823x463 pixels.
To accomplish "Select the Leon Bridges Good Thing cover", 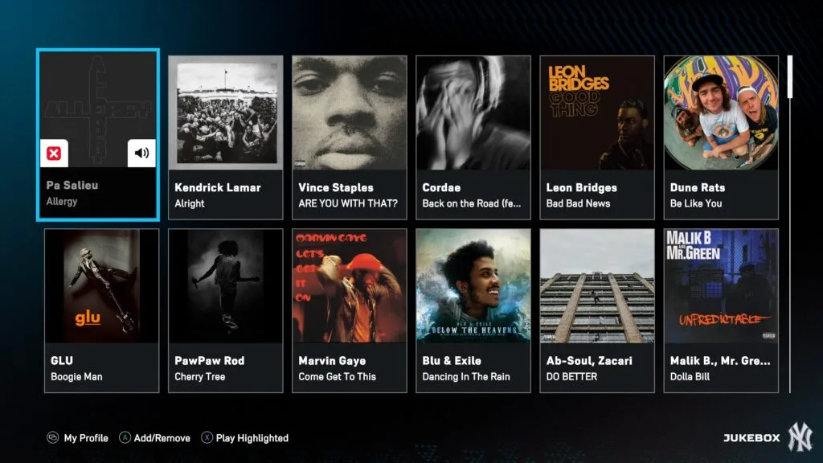I will pyautogui.click(x=597, y=113).
